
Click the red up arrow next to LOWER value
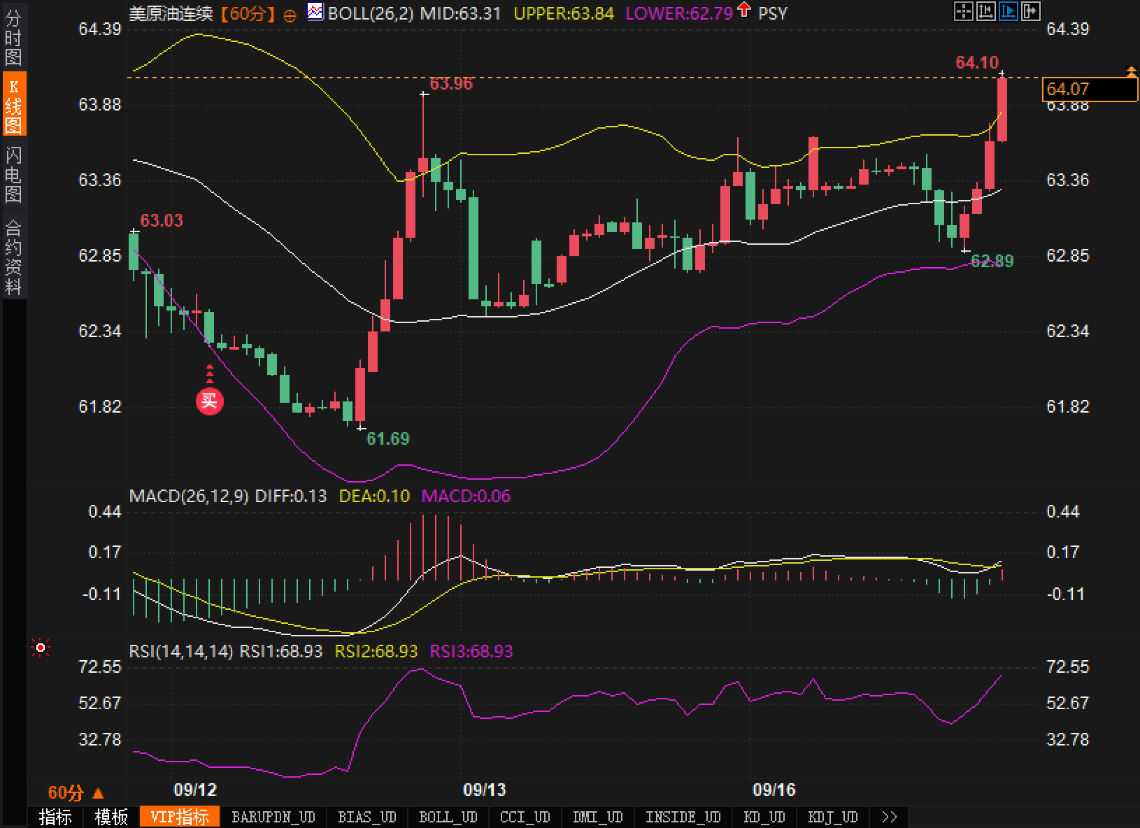click(x=744, y=10)
